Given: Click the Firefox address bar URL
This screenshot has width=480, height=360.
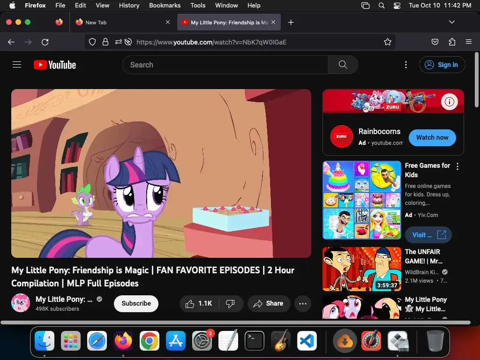Looking at the screenshot, I should 211,42.
